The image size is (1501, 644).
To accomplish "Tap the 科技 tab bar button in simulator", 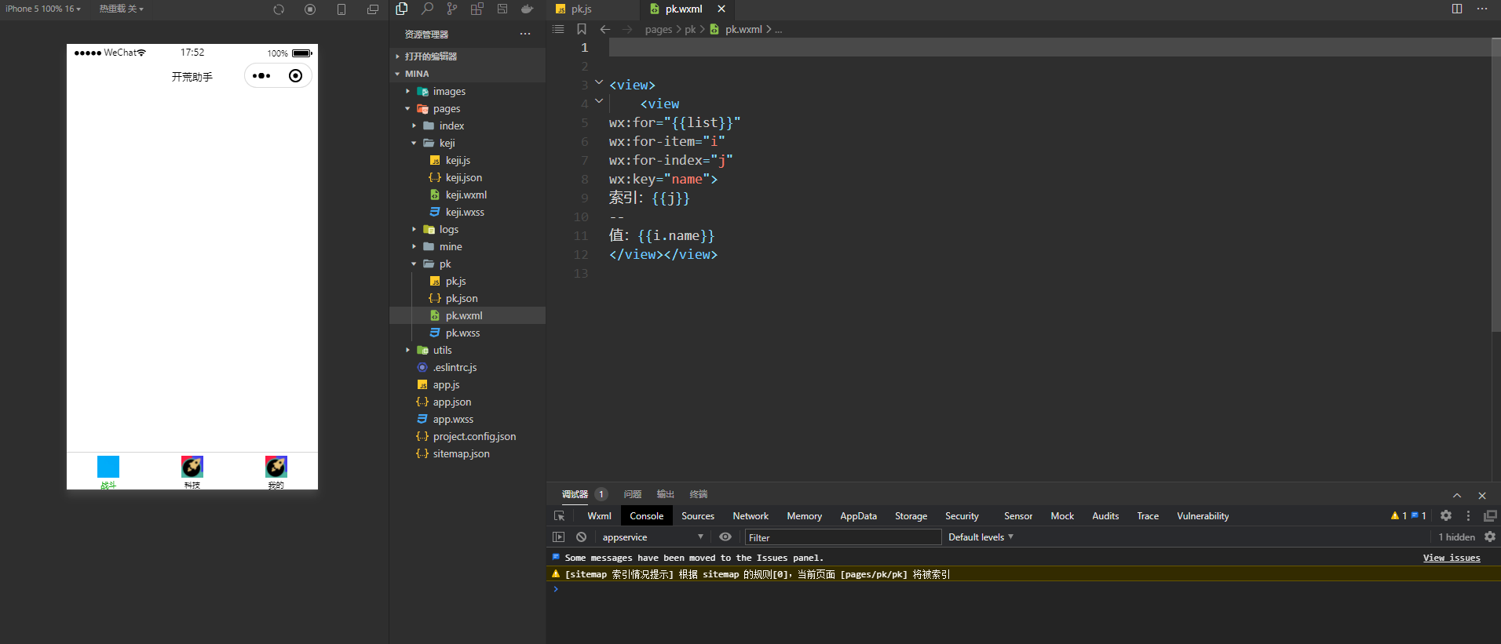I will click(x=192, y=471).
